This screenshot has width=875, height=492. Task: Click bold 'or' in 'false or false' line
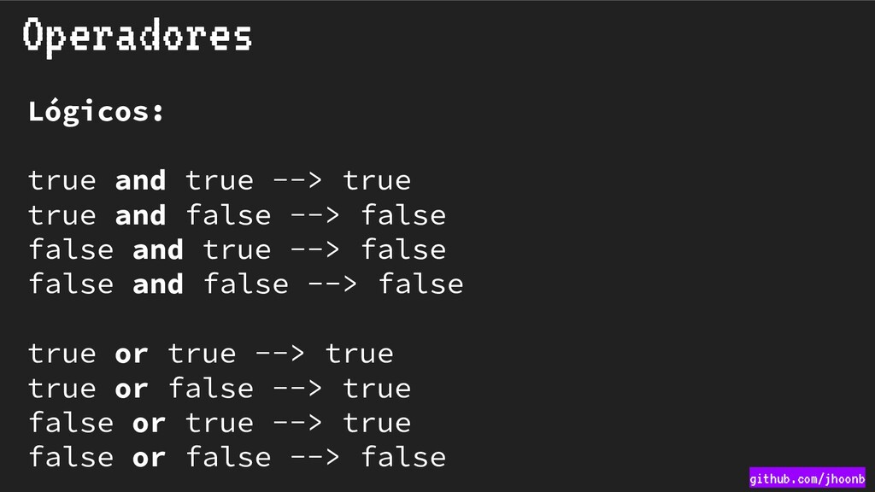point(149,459)
